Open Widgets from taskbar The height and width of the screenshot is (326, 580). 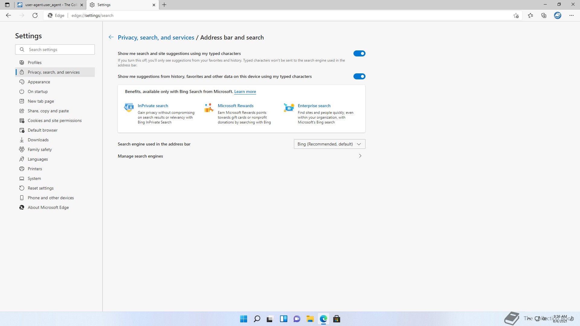click(284, 319)
